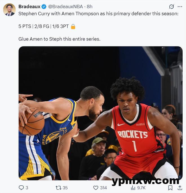Open Bradeaux's profile avatar
186x193 pixels.
(9, 10)
